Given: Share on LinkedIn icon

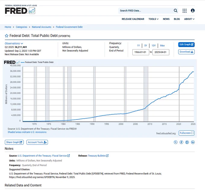Looking at the screenshot, I should 193,142.
